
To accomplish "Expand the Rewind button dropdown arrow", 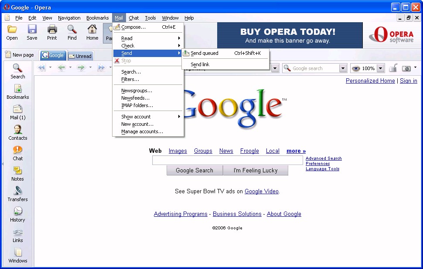I will point(50,67).
